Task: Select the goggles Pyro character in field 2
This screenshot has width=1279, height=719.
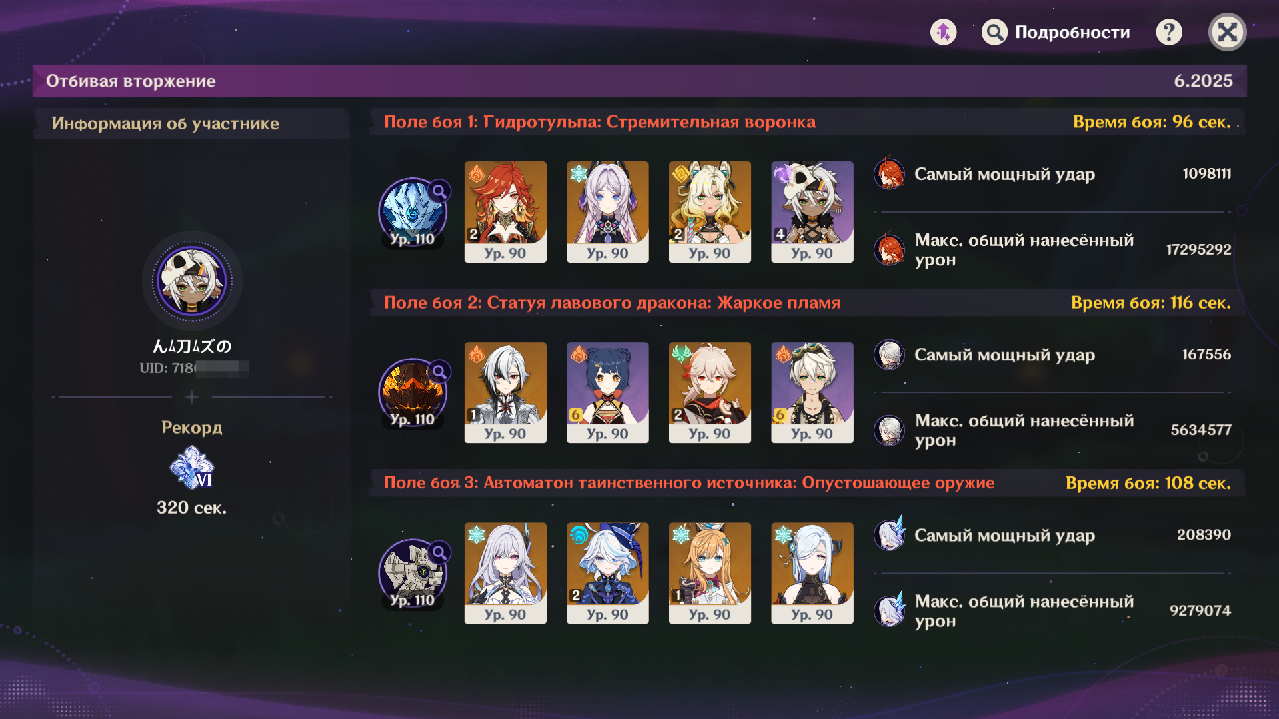Action: (x=812, y=392)
